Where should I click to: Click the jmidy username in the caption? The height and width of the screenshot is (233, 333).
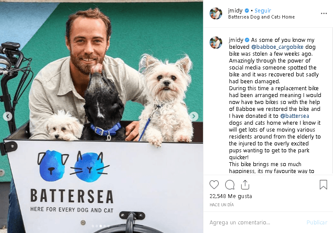coord(236,40)
